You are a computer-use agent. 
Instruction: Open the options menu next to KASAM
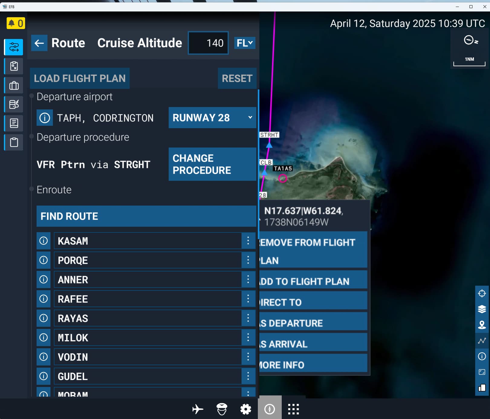[x=248, y=241]
